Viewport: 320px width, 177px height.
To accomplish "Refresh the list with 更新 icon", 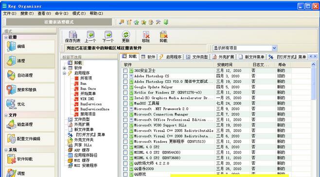I will tap(125, 36).
